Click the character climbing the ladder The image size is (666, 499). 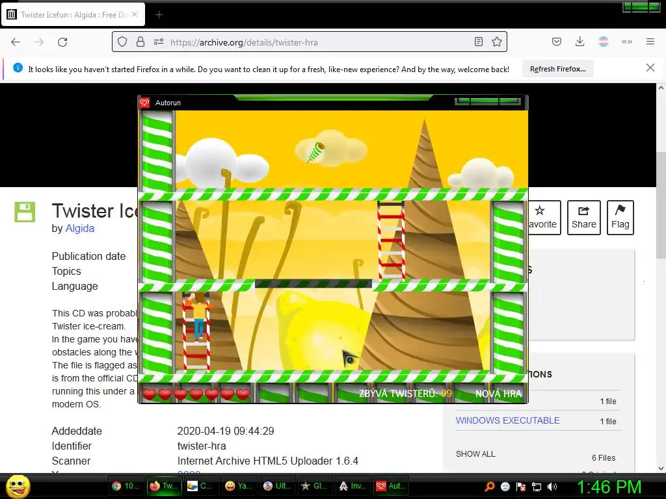click(198, 316)
